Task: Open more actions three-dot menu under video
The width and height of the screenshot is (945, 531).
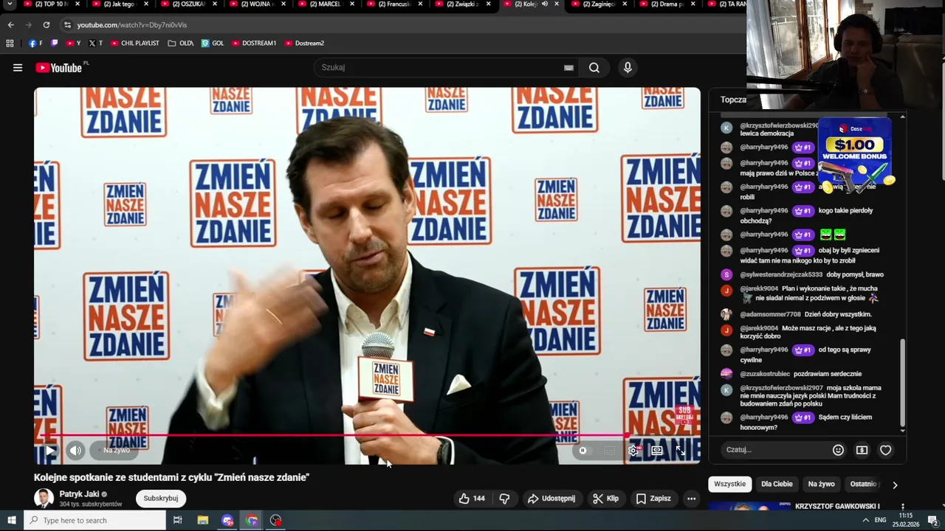Action: pyautogui.click(x=691, y=499)
